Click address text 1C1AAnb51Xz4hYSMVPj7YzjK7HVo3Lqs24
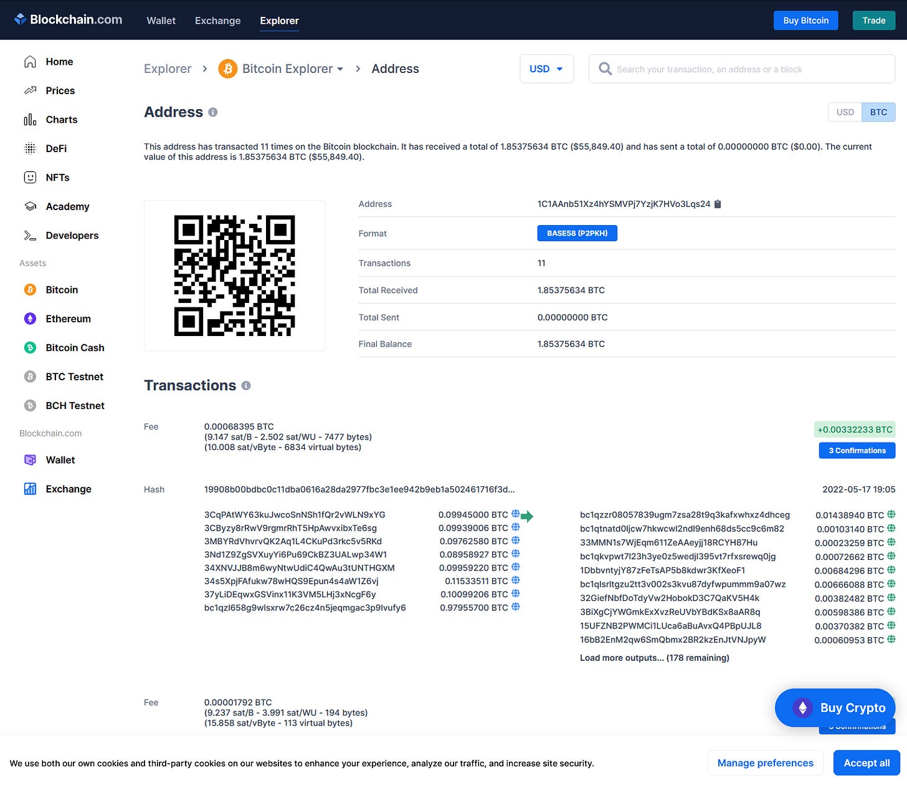Image resolution: width=907 pixels, height=788 pixels. tap(624, 204)
